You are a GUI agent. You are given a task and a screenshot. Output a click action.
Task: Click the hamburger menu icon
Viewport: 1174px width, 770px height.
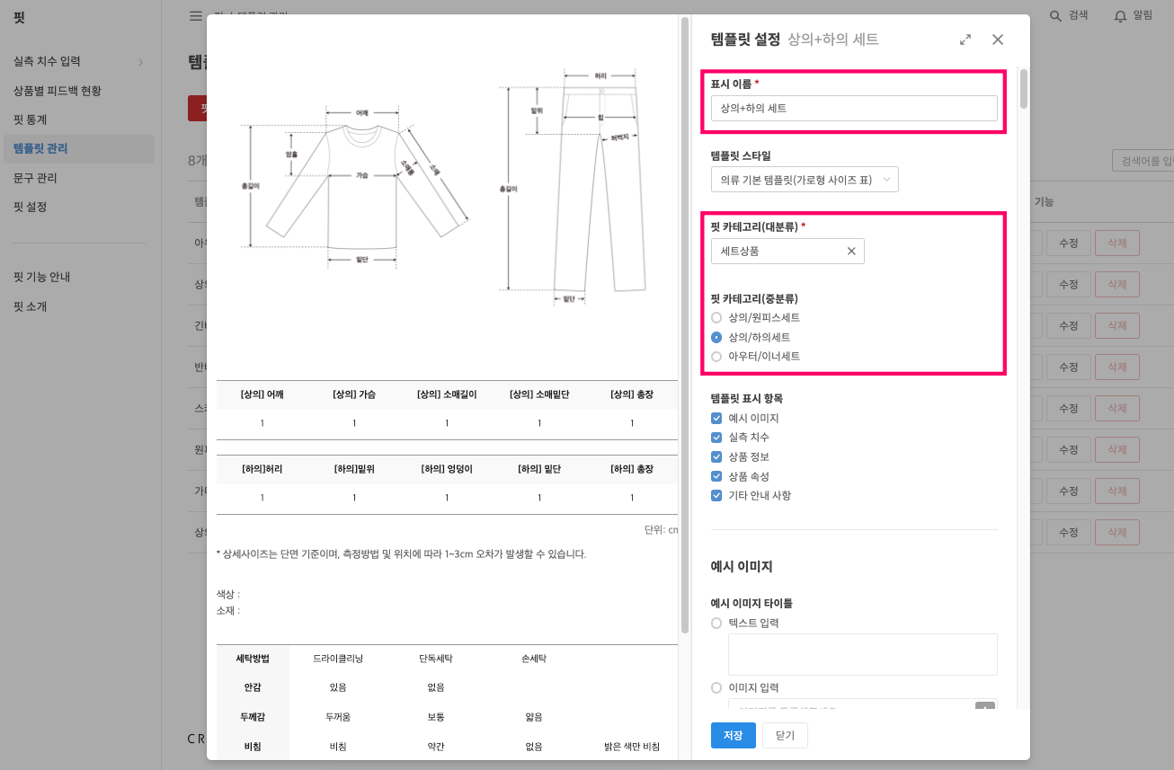pyautogui.click(x=195, y=14)
